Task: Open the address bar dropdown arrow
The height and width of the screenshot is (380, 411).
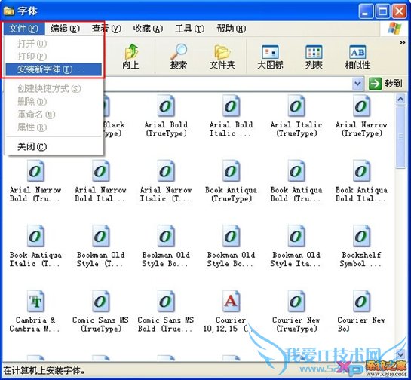Action: pos(357,84)
